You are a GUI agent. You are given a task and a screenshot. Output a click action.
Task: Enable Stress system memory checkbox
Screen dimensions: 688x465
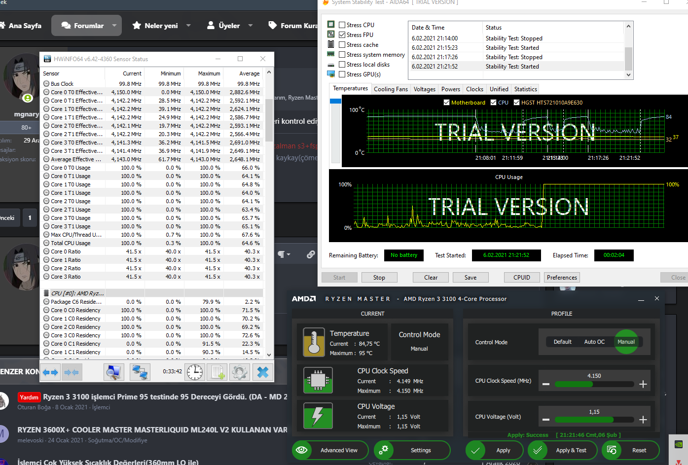click(342, 54)
